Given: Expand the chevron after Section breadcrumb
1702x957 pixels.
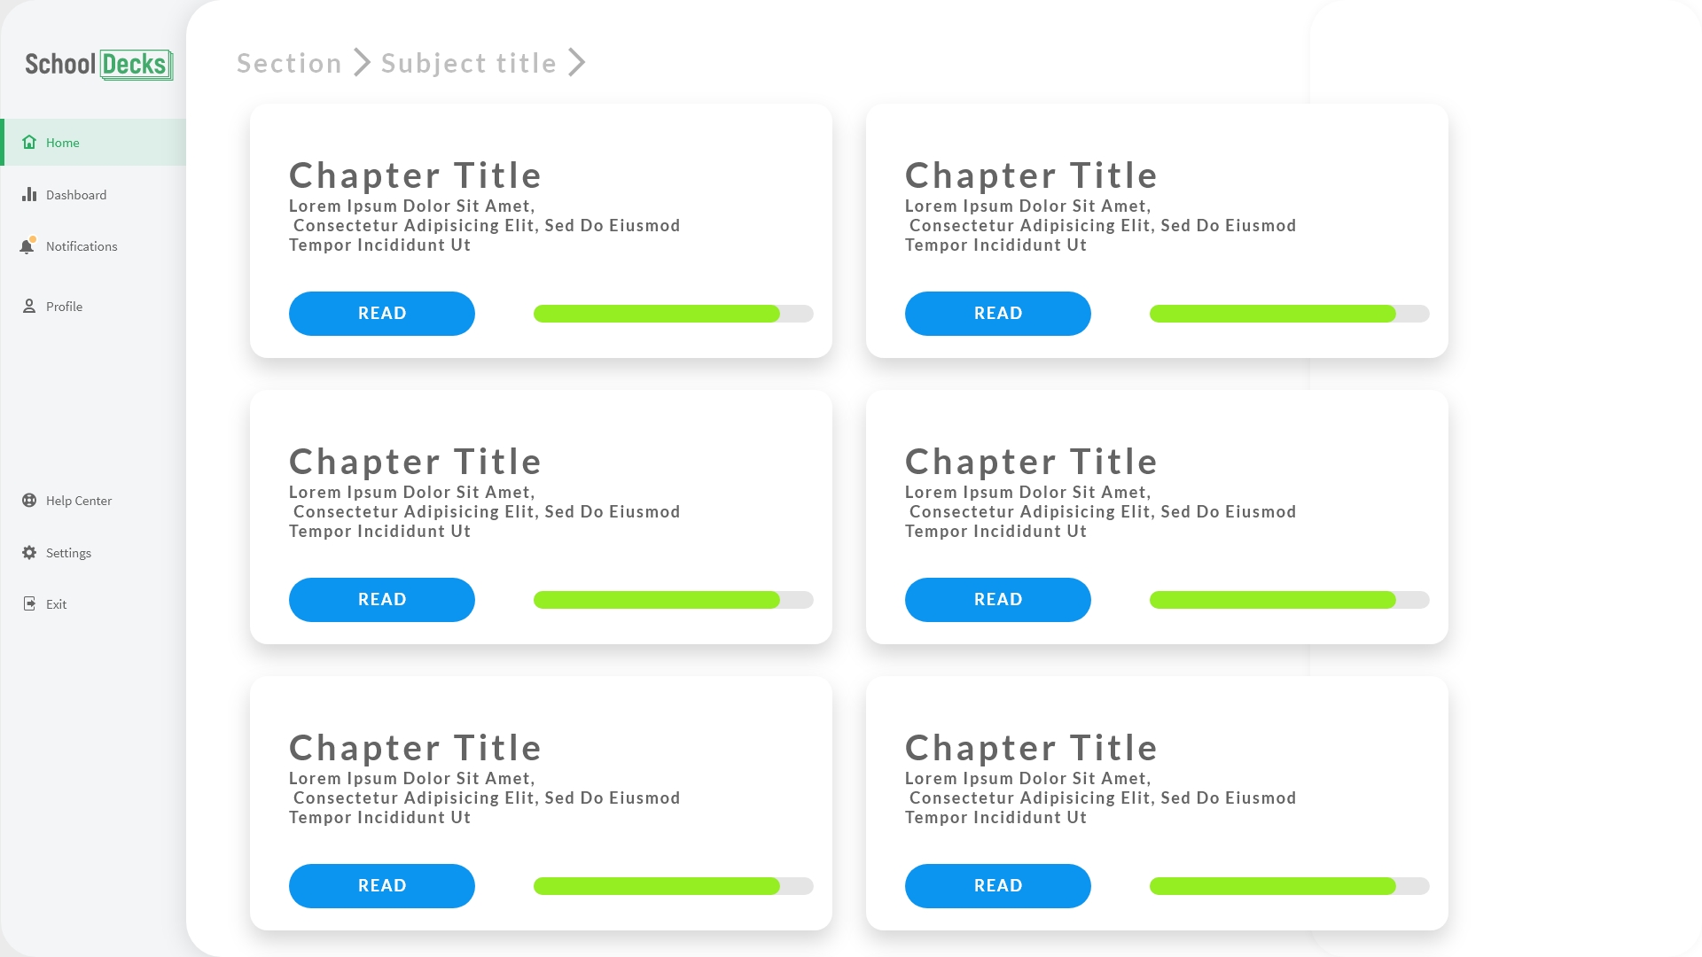Looking at the screenshot, I should pyautogui.click(x=362, y=63).
